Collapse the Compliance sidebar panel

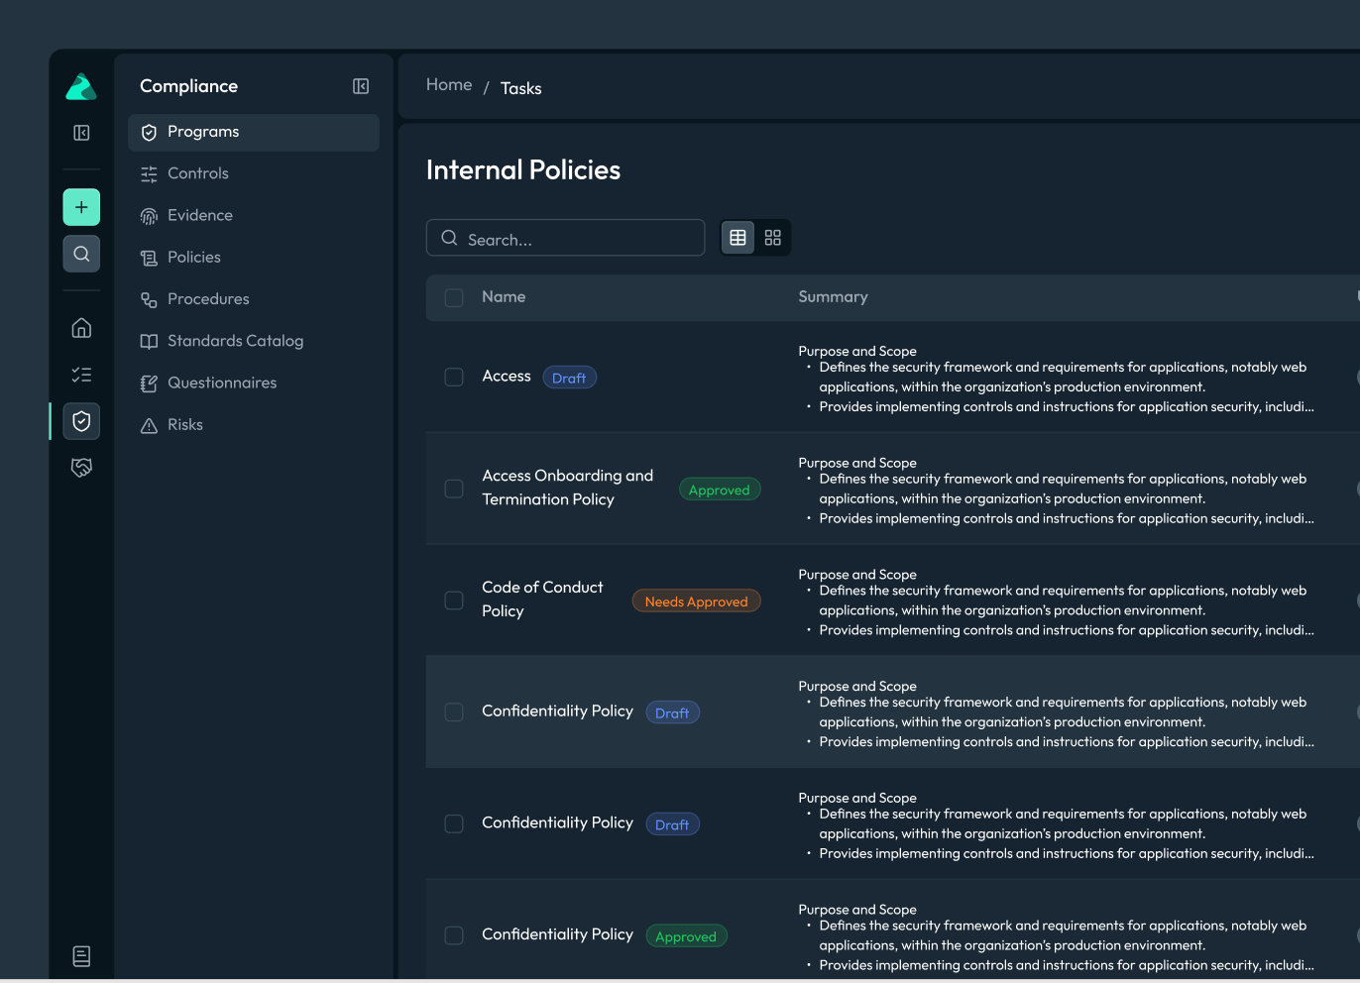pos(361,86)
